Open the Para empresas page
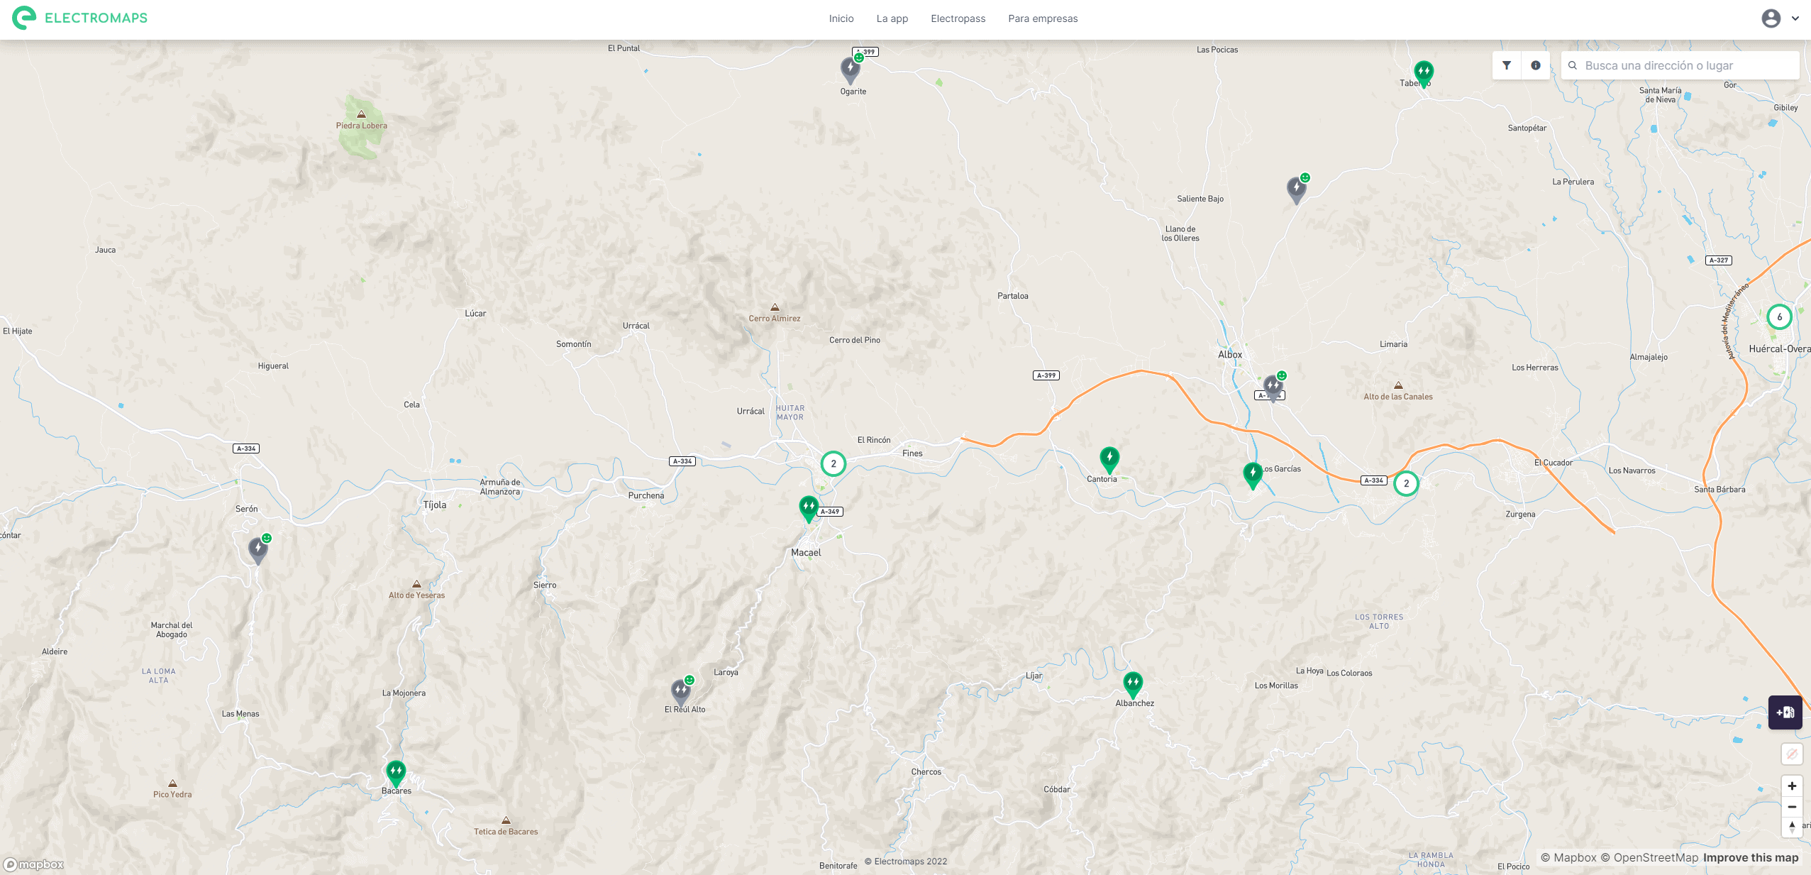 coord(1043,18)
